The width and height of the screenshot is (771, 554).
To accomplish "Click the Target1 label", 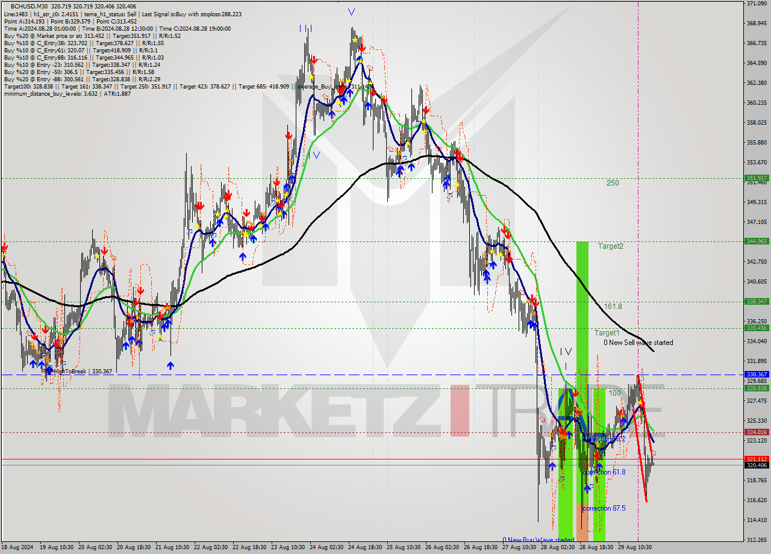I will pyautogui.click(x=607, y=333).
